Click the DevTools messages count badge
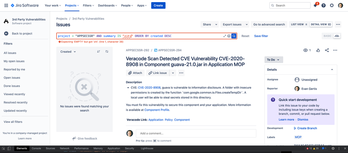This screenshot has width=348, height=153. pos(324,148)
